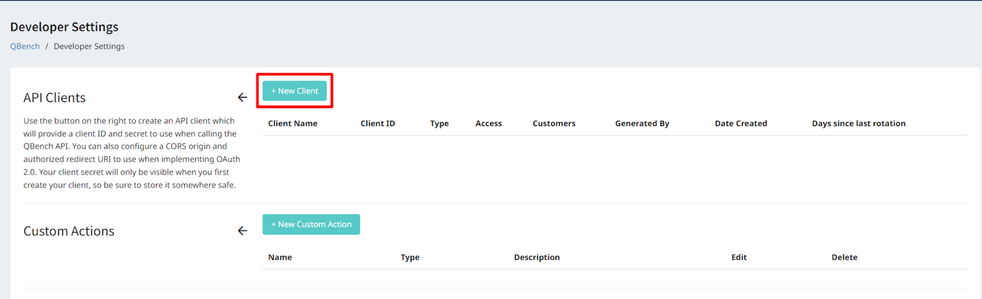Sort by the Date Created column
Image resolution: width=982 pixels, height=299 pixels.
point(741,123)
